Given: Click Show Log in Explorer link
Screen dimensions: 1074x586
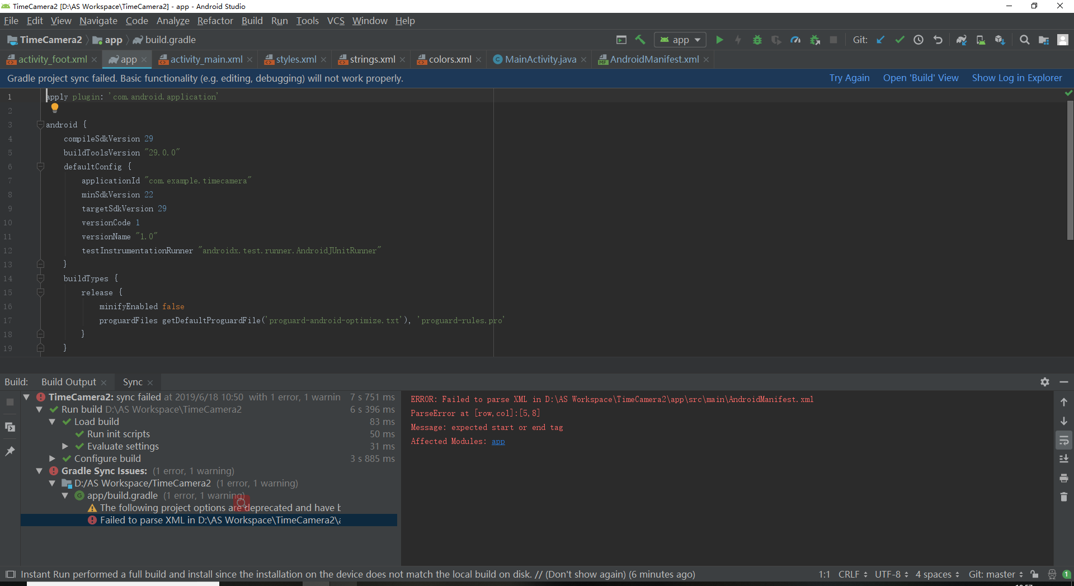Looking at the screenshot, I should [1017, 78].
